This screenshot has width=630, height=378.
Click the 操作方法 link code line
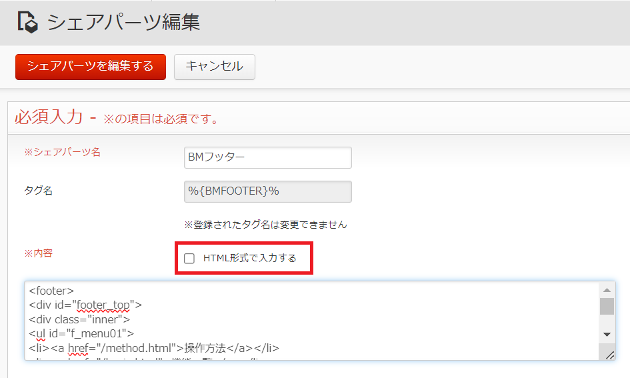[154, 348]
